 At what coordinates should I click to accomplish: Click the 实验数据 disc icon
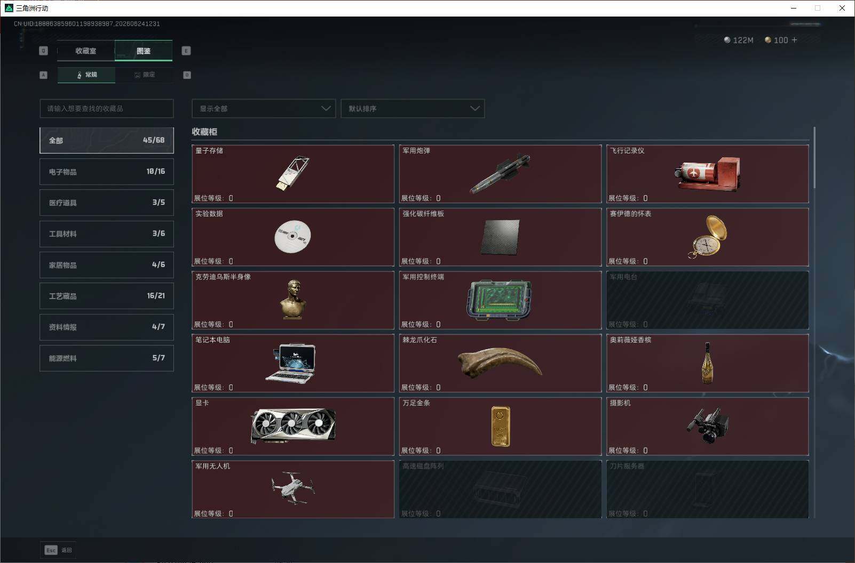292,236
